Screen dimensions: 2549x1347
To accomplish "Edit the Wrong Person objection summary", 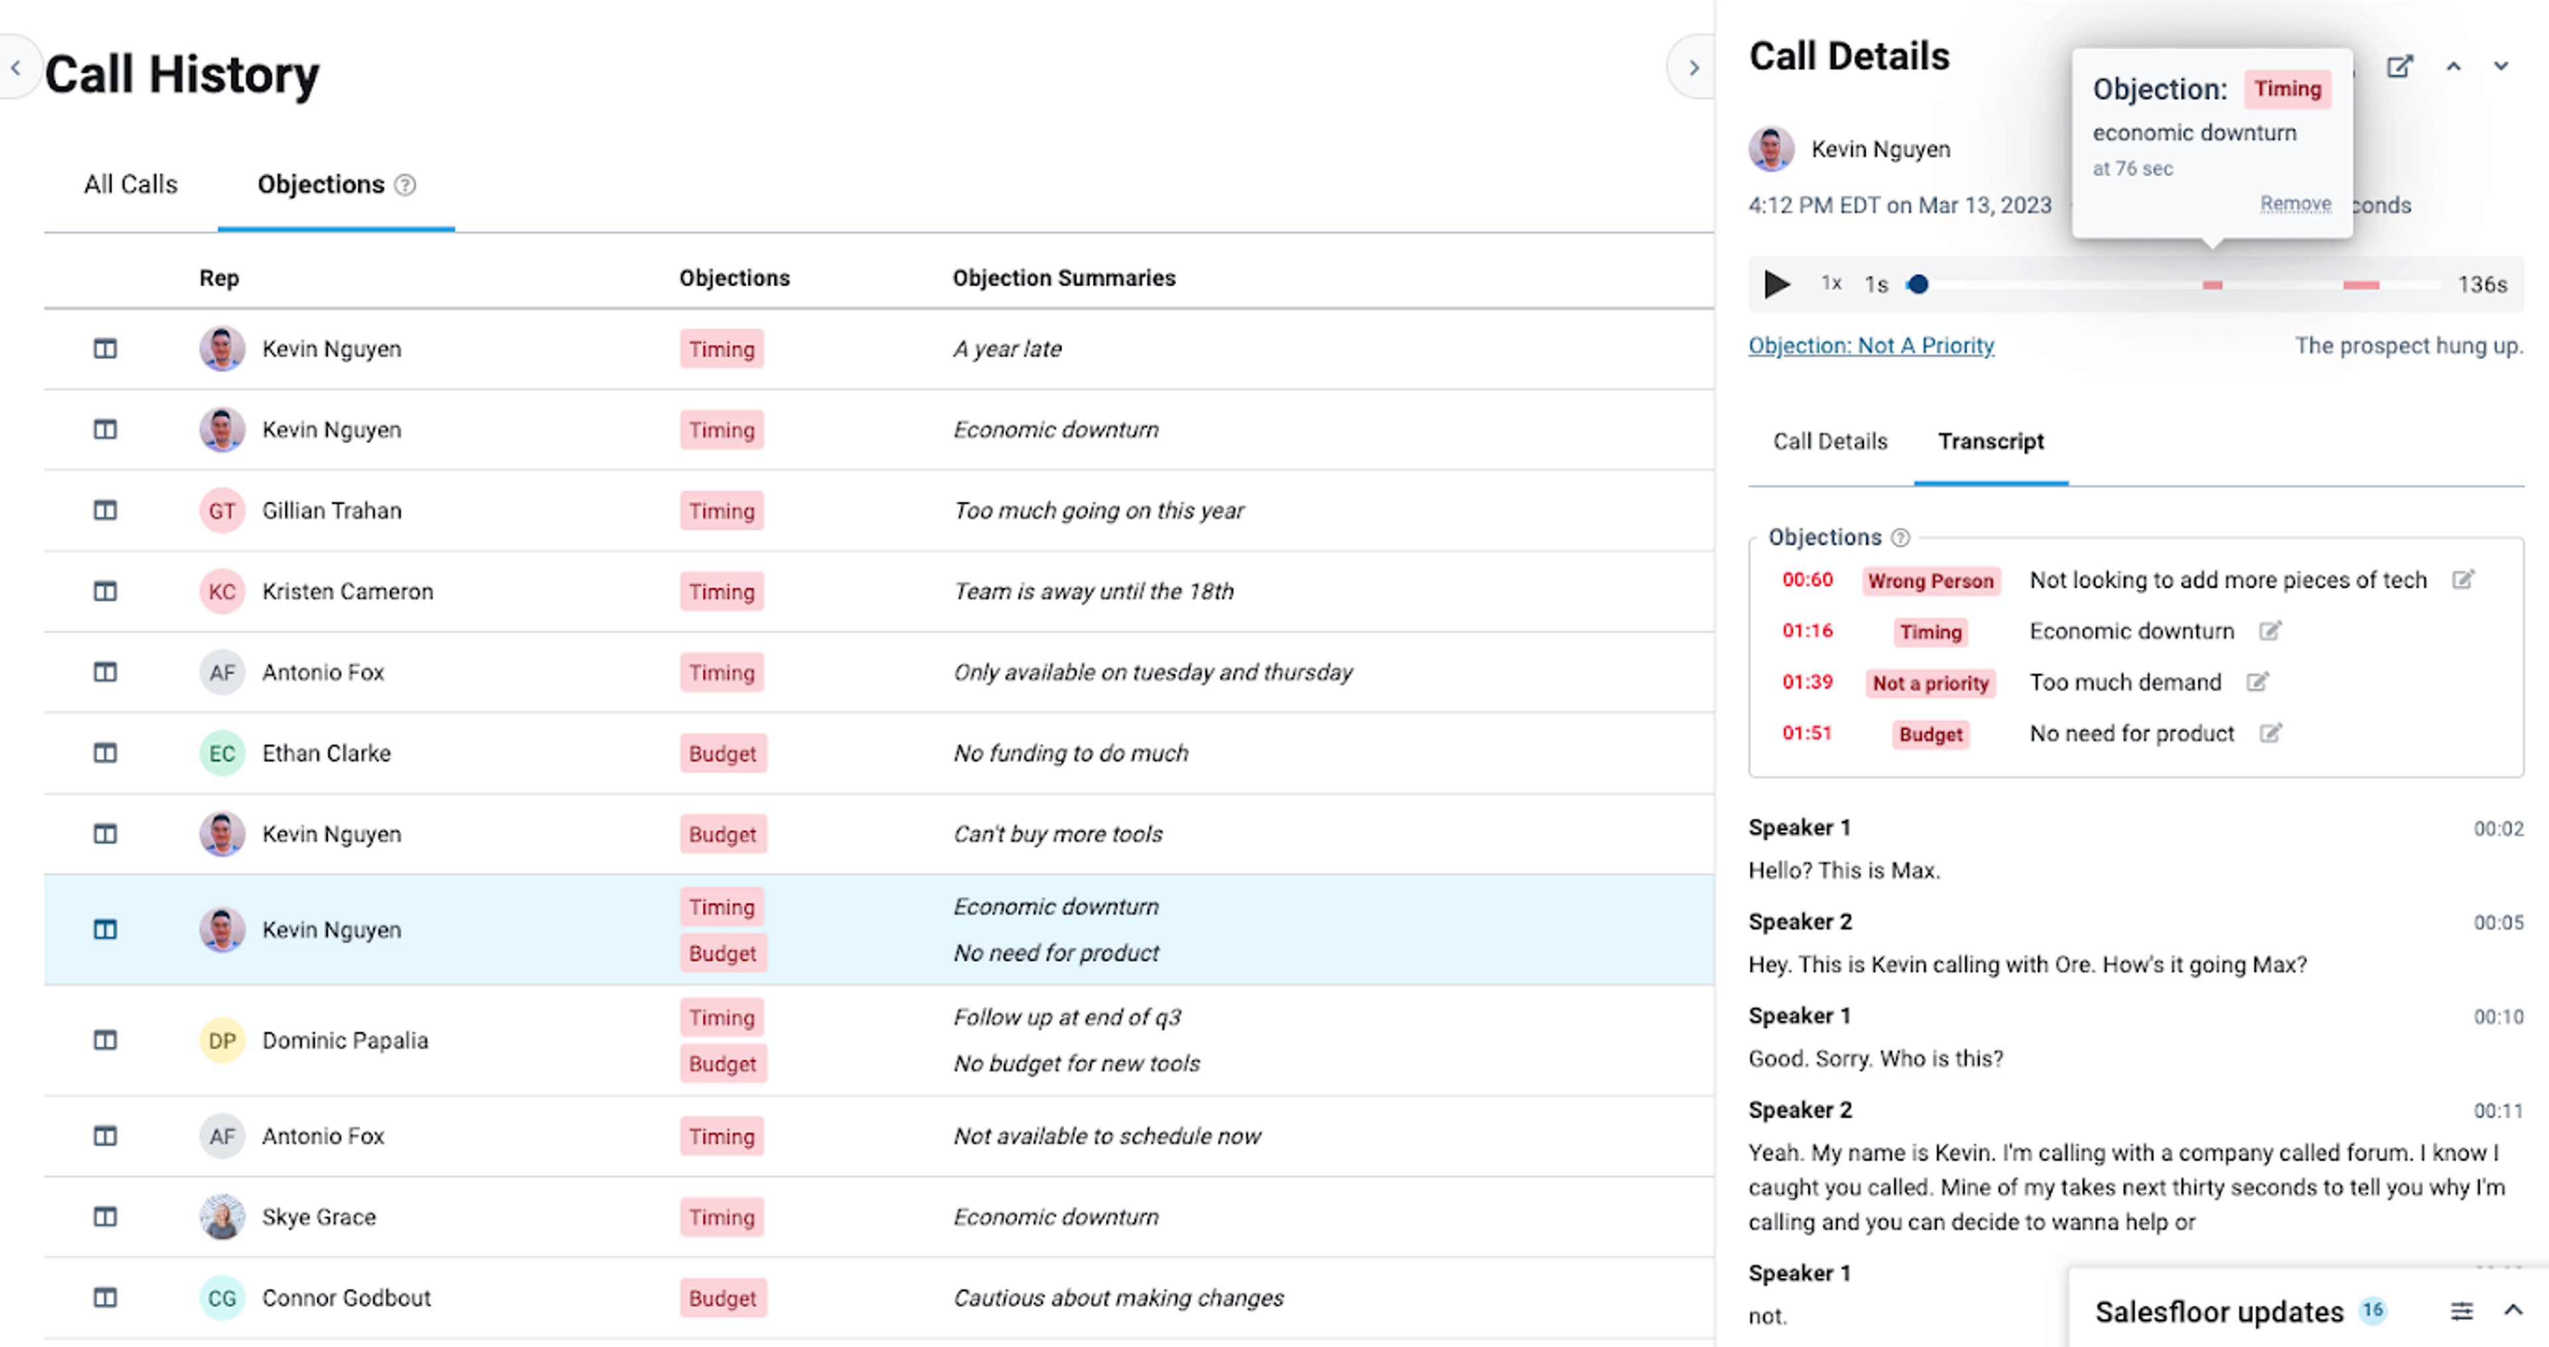I will coord(2463,579).
